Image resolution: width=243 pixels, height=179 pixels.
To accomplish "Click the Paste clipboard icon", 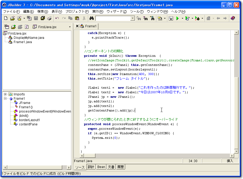I will (77, 18).
